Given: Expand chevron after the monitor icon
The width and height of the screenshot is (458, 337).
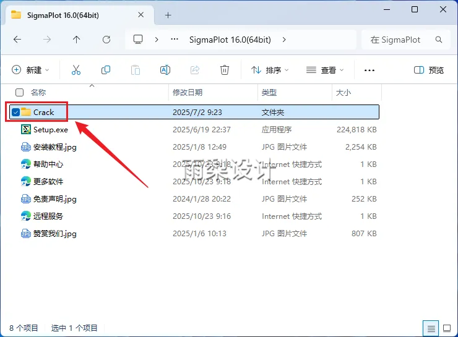Looking at the screenshot, I should pos(157,40).
